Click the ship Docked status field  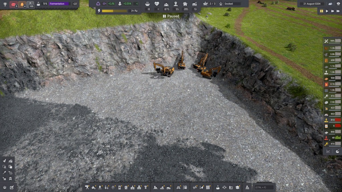click(x=232, y=4)
